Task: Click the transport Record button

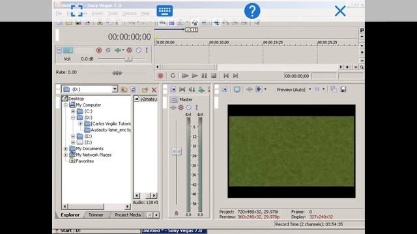Action: [160, 76]
